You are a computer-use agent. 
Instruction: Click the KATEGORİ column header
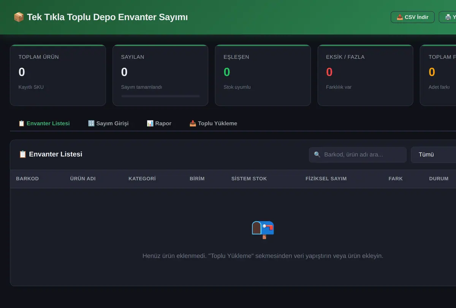click(142, 178)
